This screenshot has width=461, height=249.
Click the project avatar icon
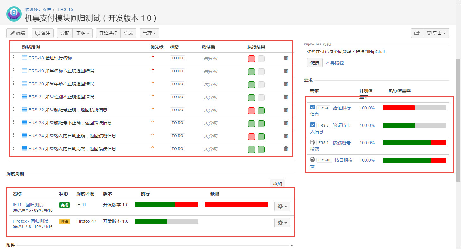[14, 14]
